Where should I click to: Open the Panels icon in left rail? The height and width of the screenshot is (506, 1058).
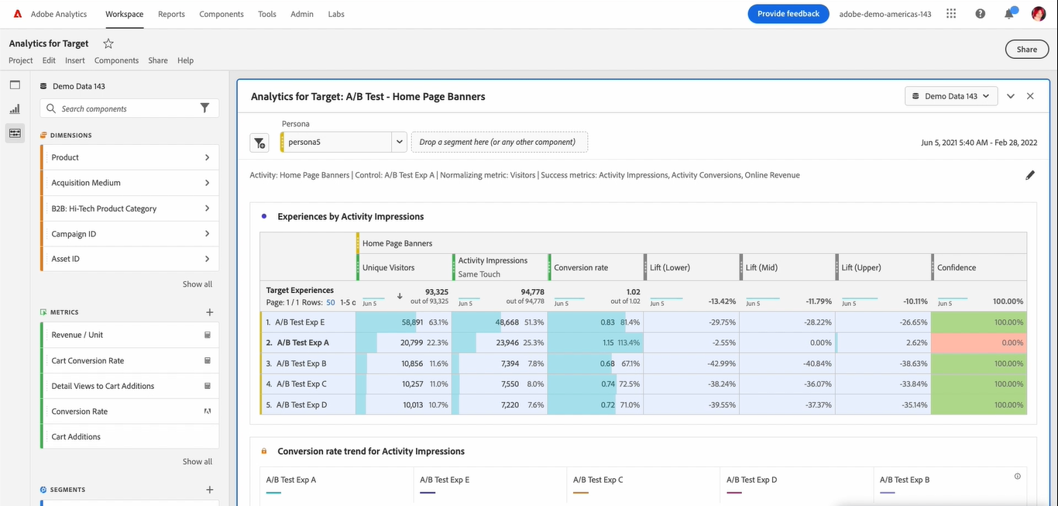click(x=15, y=84)
